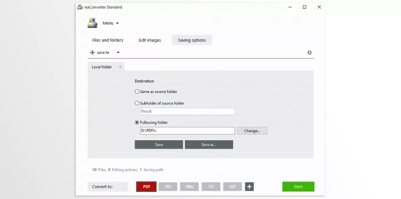Expand the save to dropdown arrow
Screen dimensions: 401x199
pos(118,53)
